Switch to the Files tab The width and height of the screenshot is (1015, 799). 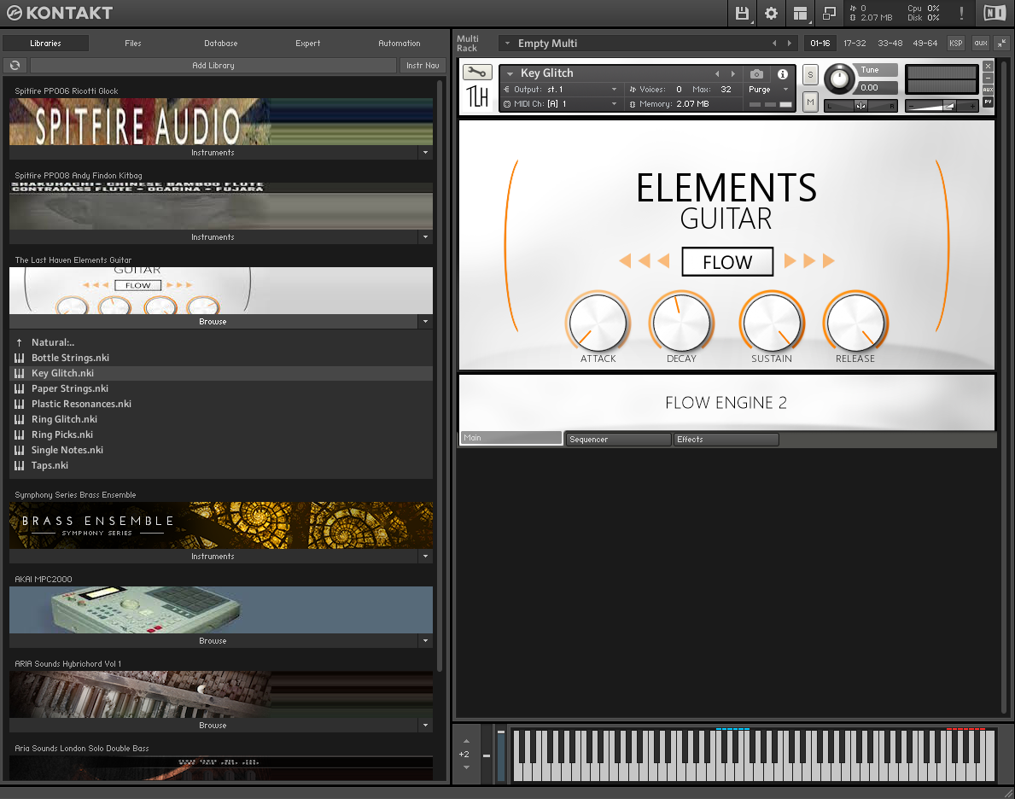132,44
